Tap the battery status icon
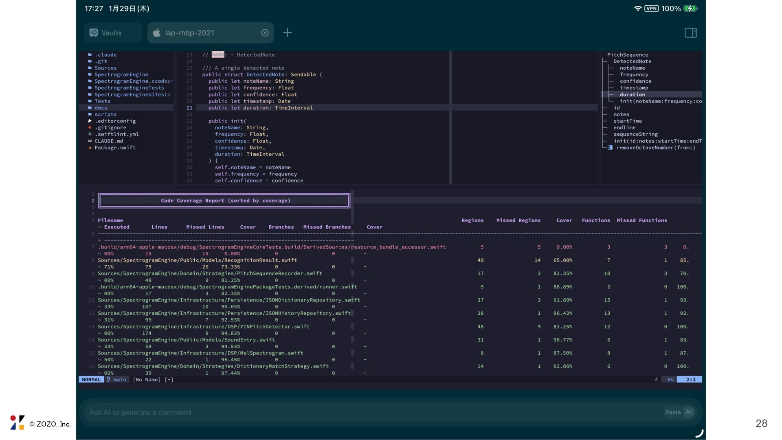The height and width of the screenshot is (440, 782). tap(690, 9)
